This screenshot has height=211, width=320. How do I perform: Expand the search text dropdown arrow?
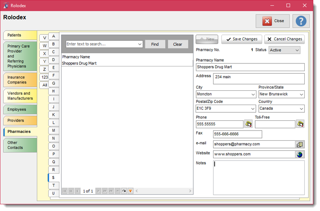(x=140, y=44)
